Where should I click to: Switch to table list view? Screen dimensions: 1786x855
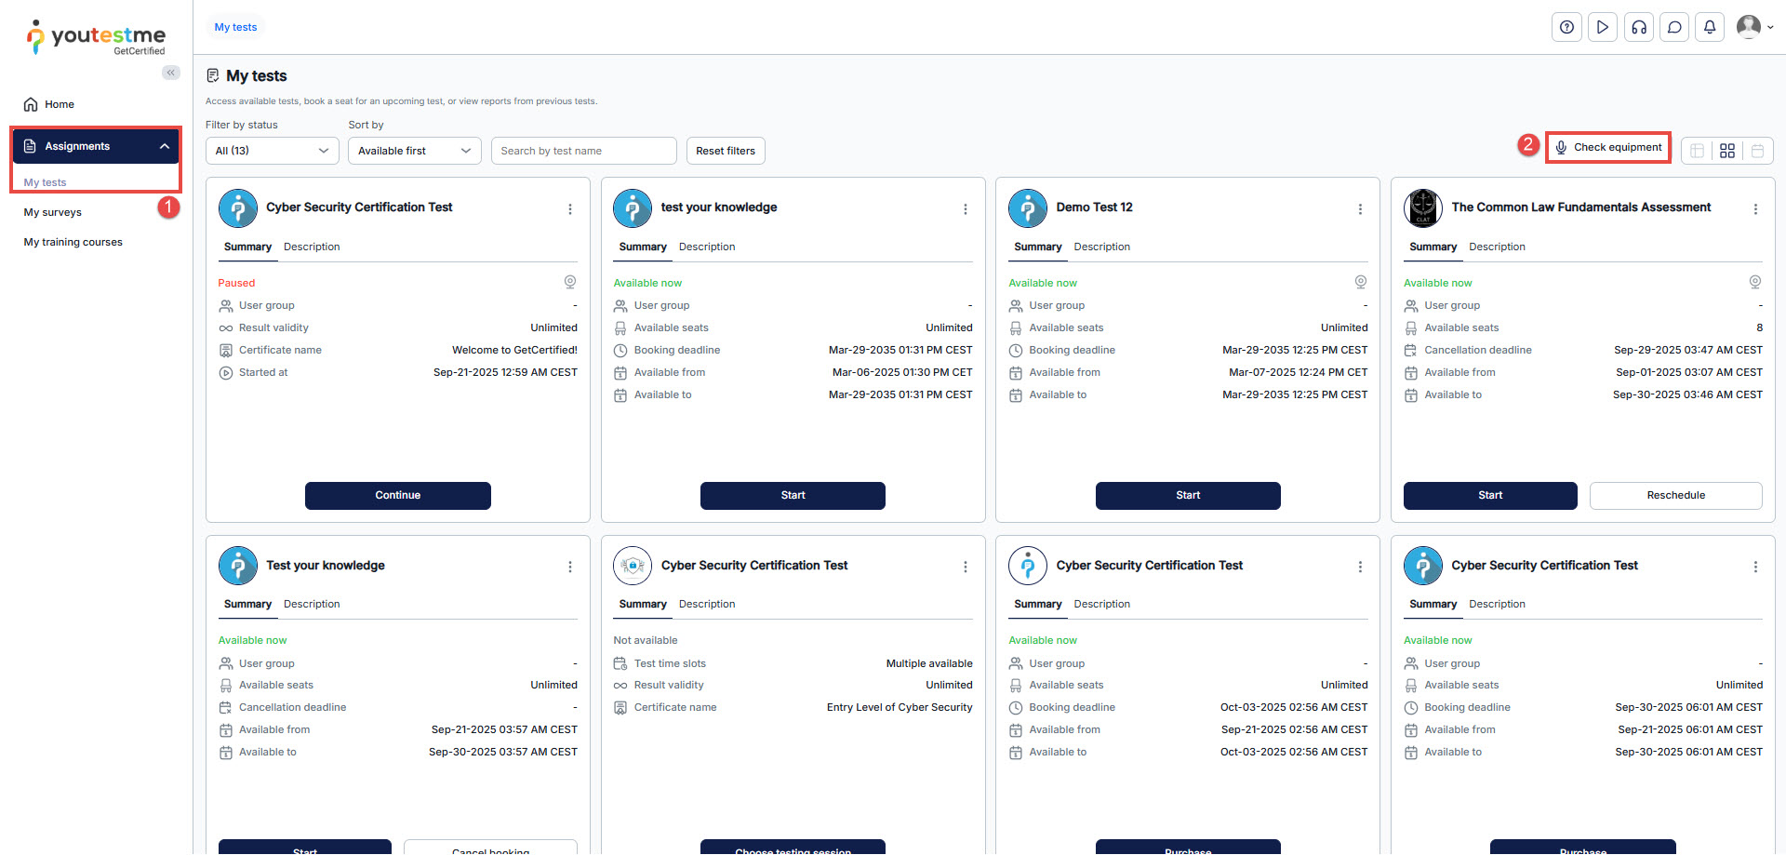click(x=1698, y=151)
